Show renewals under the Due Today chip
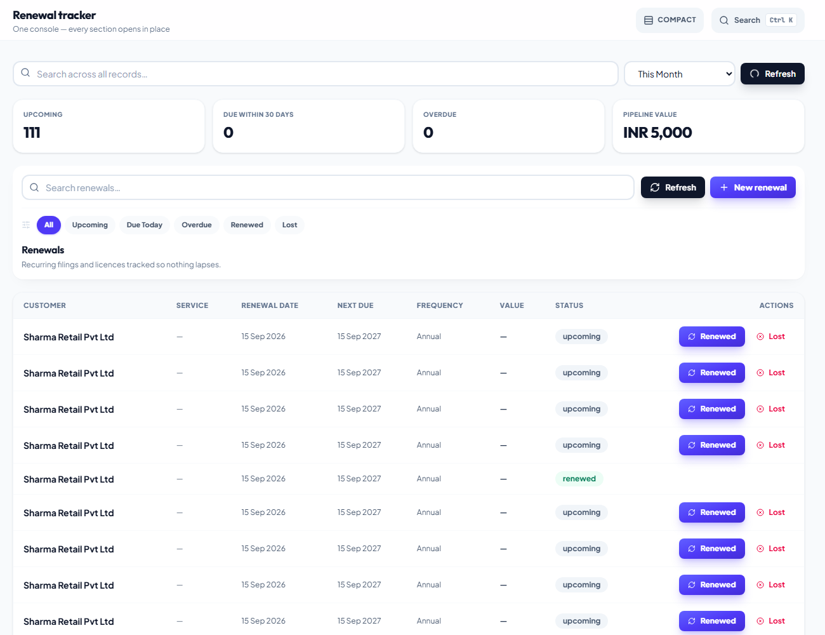This screenshot has width=825, height=635. click(145, 225)
